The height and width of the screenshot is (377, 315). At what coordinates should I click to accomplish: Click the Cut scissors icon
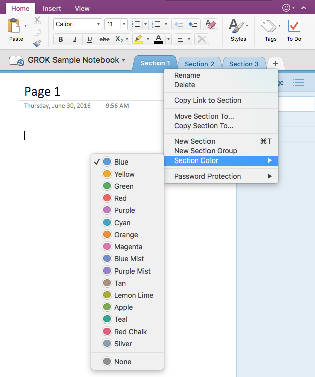click(37, 20)
